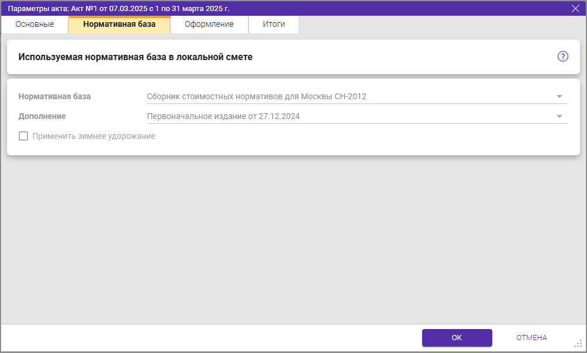
Task: Select the active 'Нормативная база' tab
Action: pos(119,25)
